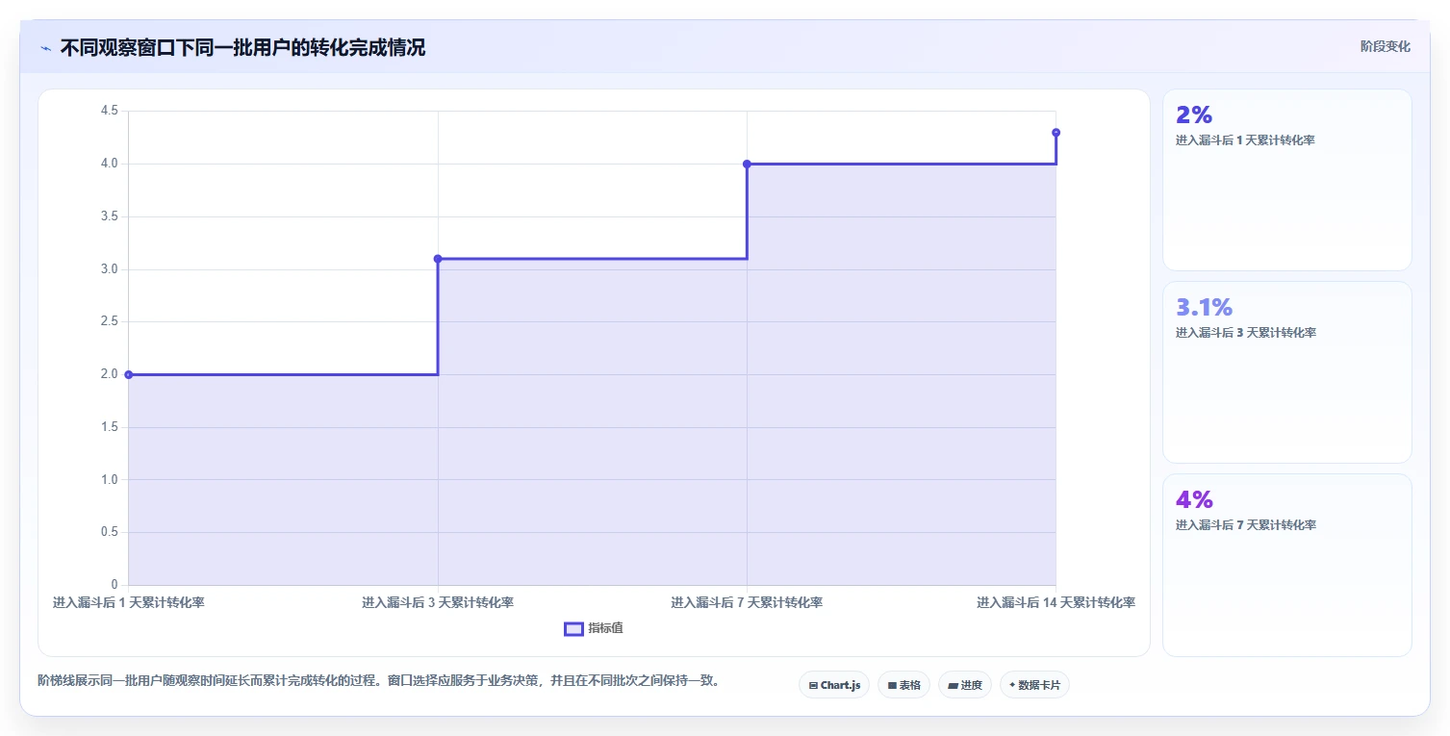Click the data point at value 2.0
1450x736 pixels.
(x=129, y=374)
